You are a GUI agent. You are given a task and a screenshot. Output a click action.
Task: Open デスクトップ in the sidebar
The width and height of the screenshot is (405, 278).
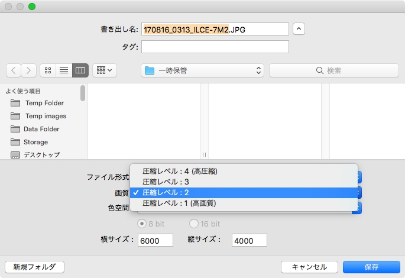[x=43, y=155]
